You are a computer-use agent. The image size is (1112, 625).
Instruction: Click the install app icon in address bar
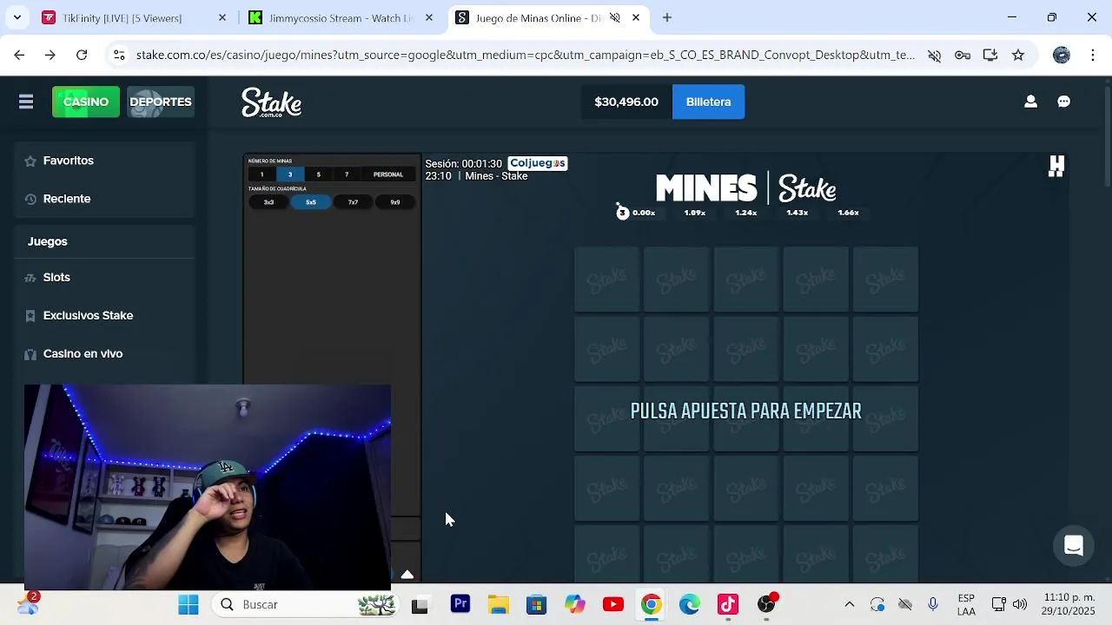(990, 56)
